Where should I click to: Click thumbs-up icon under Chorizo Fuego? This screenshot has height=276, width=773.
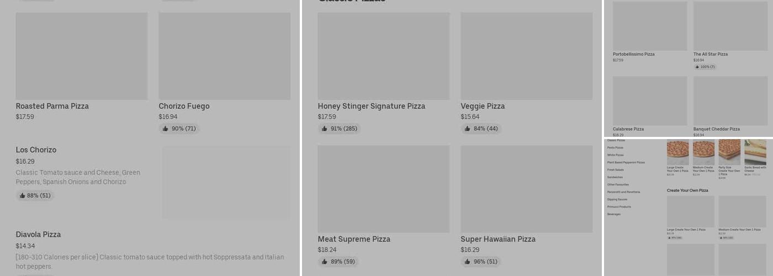(165, 129)
